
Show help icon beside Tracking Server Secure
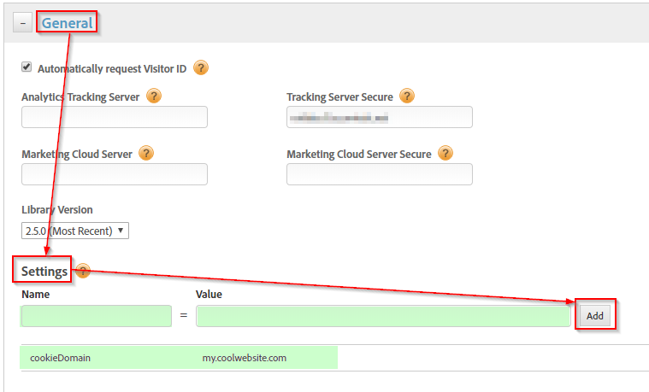tap(407, 97)
